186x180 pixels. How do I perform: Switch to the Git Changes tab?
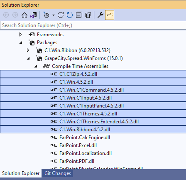(x=58, y=173)
